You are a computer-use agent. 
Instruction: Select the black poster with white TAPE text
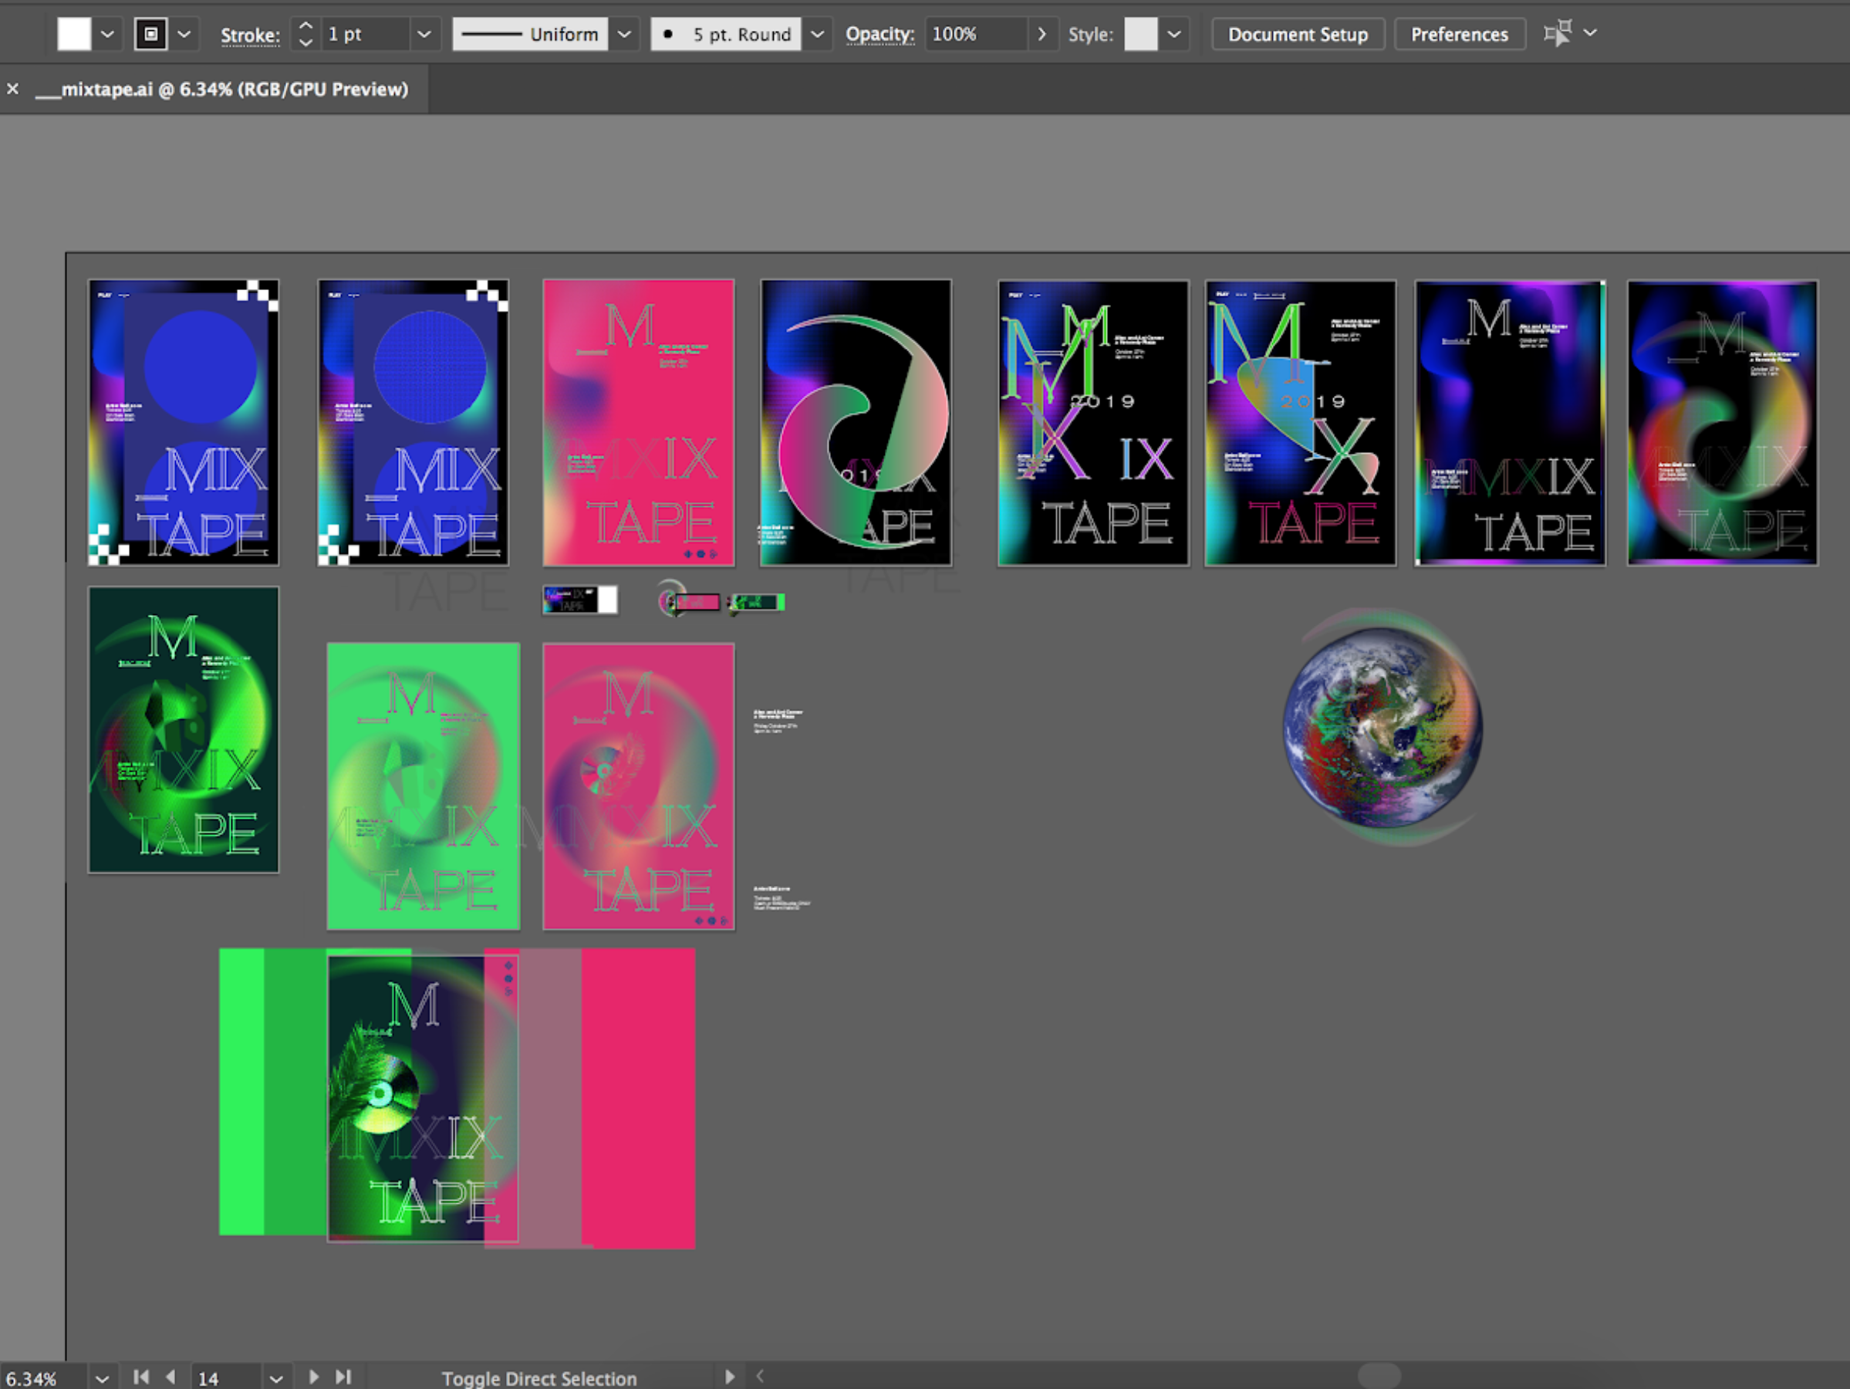click(x=1511, y=423)
